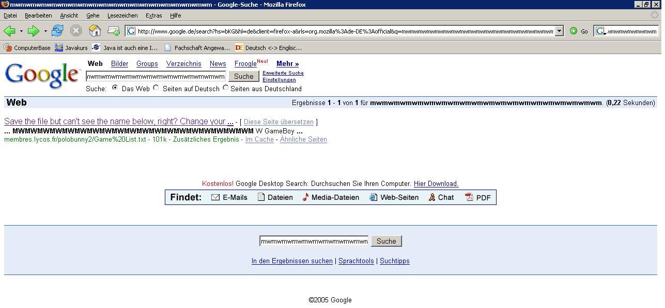Click the Stop loading icon
This screenshot has width=665, height=308.
pyautogui.click(x=76, y=31)
